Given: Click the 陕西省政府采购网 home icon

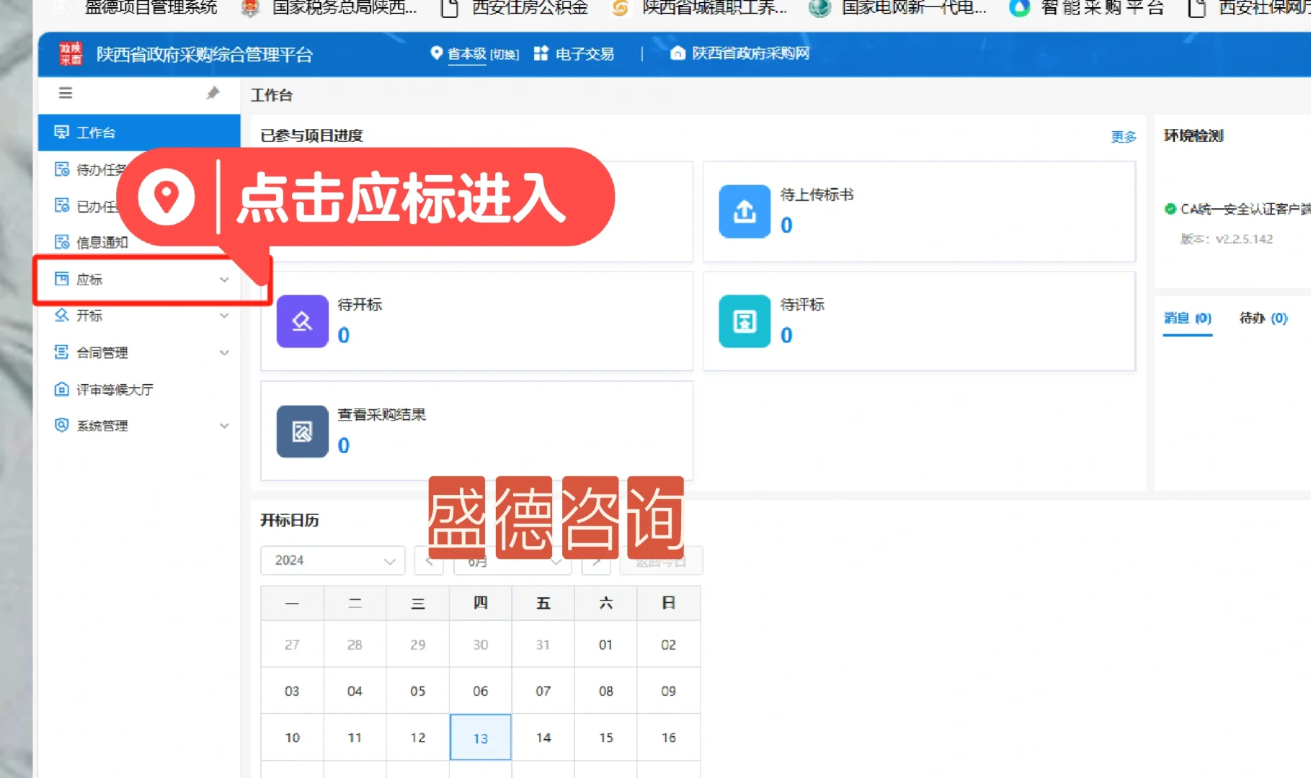Looking at the screenshot, I should (676, 53).
